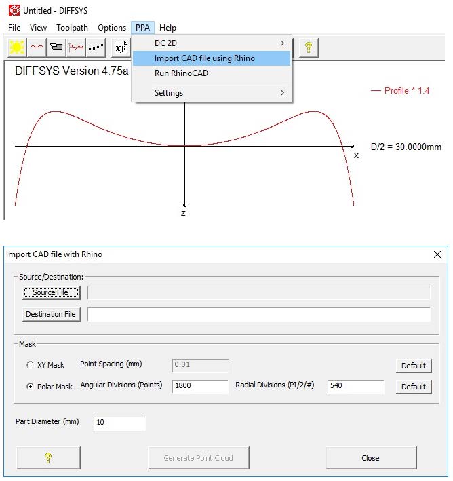453x481 pixels.
Task: Close the Import CAD file dialog
Action: pos(437,254)
